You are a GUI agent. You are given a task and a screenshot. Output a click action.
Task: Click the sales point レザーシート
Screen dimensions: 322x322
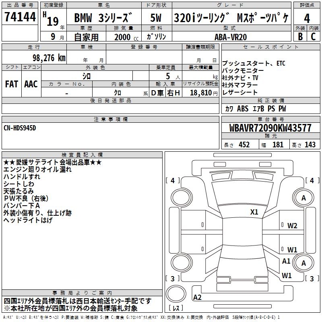[239, 93]
